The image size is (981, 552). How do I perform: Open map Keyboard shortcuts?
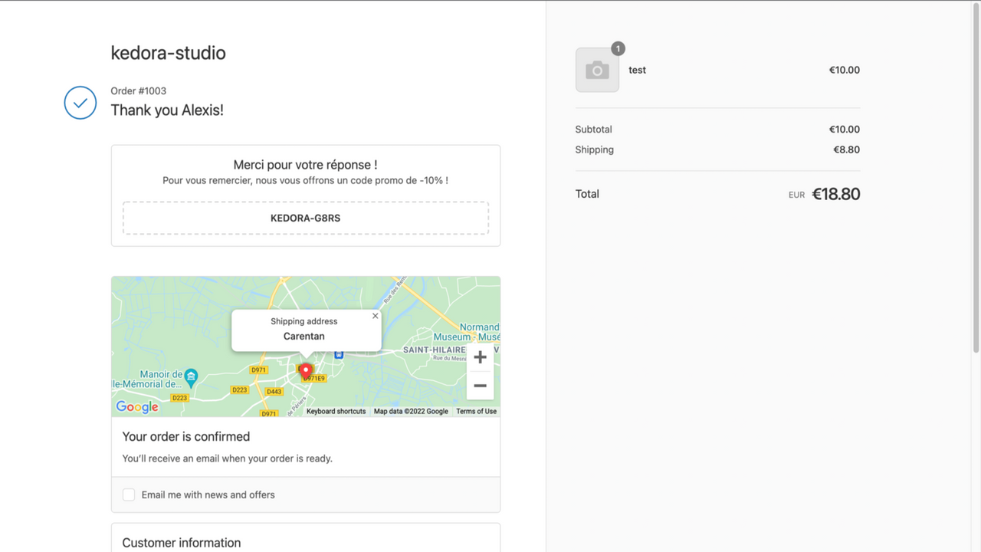pyautogui.click(x=336, y=412)
